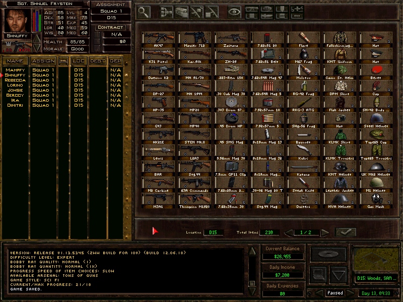The image size is (403, 302).
Task: Increase time compression arrow
Action: point(350,293)
